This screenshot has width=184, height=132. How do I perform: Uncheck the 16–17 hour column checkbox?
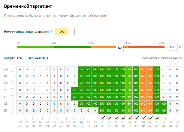[129, 118]
